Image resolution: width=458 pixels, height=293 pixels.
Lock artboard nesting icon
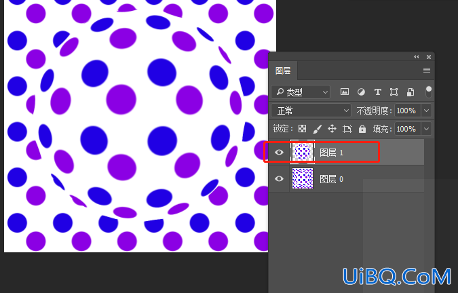tap(347, 129)
